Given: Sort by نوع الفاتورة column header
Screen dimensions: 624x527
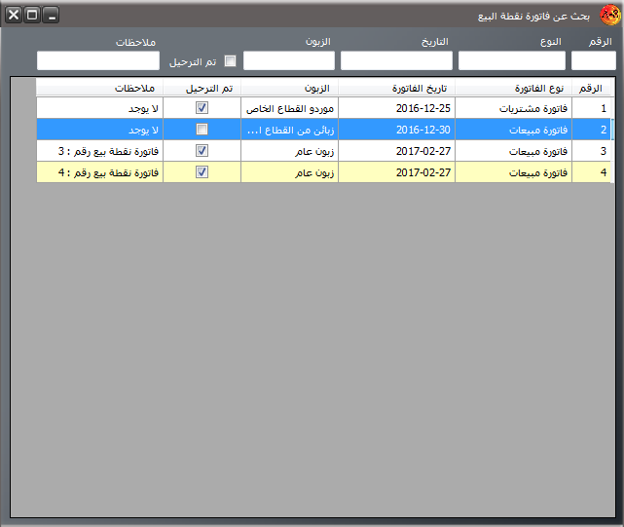Looking at the screenshot, I should (x=512, y=88).
